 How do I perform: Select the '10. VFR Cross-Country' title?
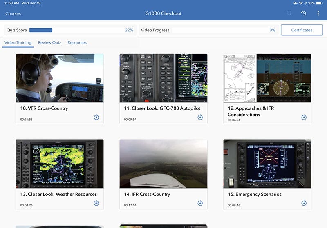pyautogui.click(x=44, y=108)
